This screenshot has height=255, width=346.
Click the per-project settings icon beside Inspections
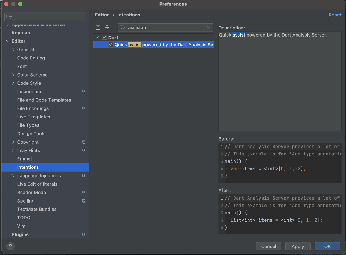pos(84,92)
